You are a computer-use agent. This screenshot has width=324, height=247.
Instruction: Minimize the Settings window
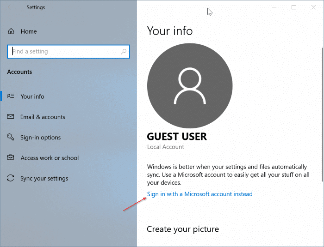[x=274, y=7]
